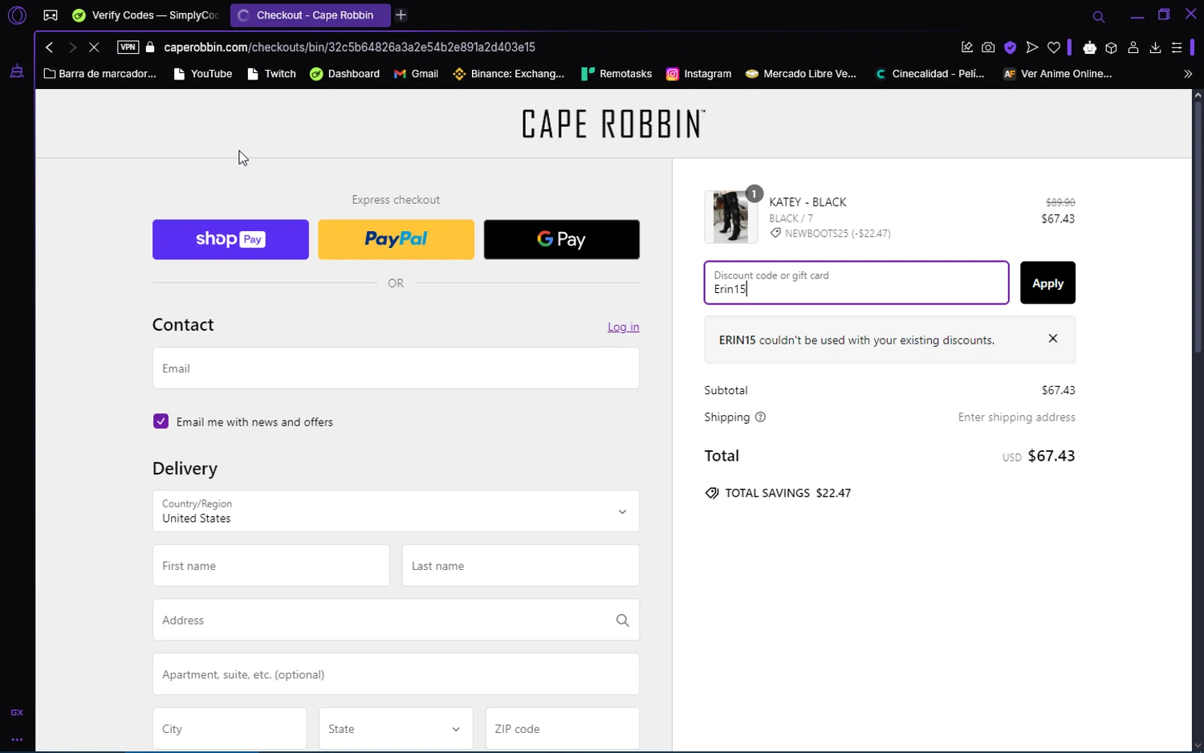Click the First name field
This screenshot has height=753, width=1204.
coord(271,566)
